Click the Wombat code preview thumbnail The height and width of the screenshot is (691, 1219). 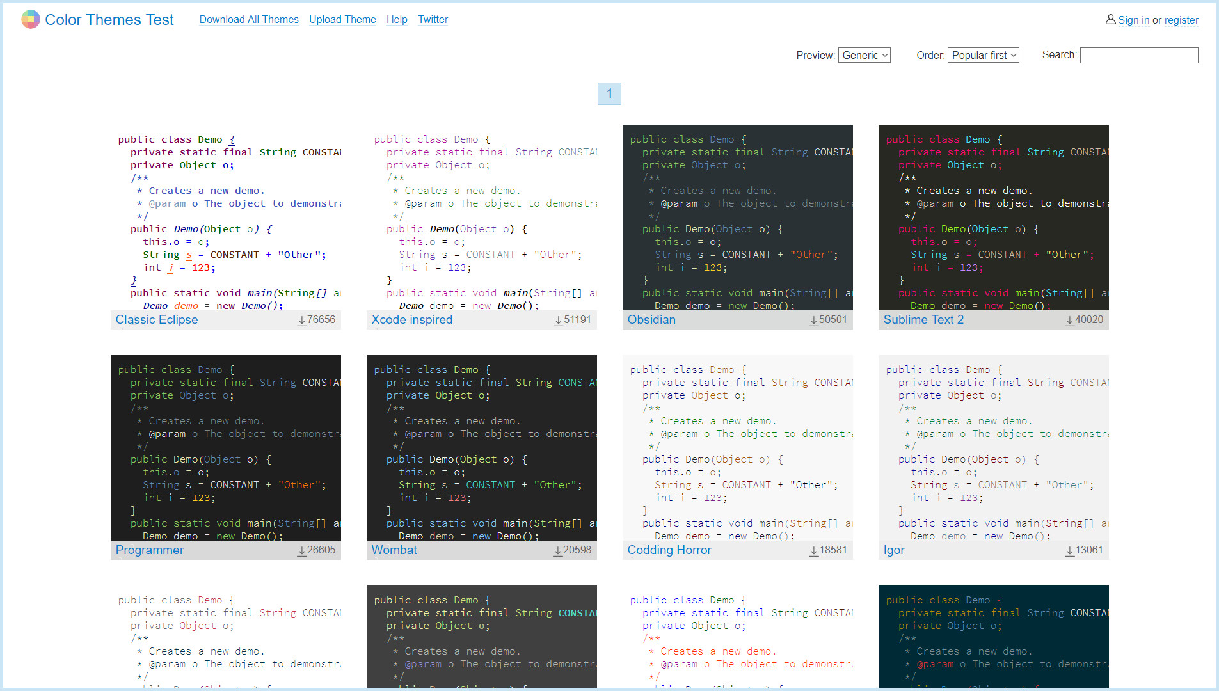point(482,448)
